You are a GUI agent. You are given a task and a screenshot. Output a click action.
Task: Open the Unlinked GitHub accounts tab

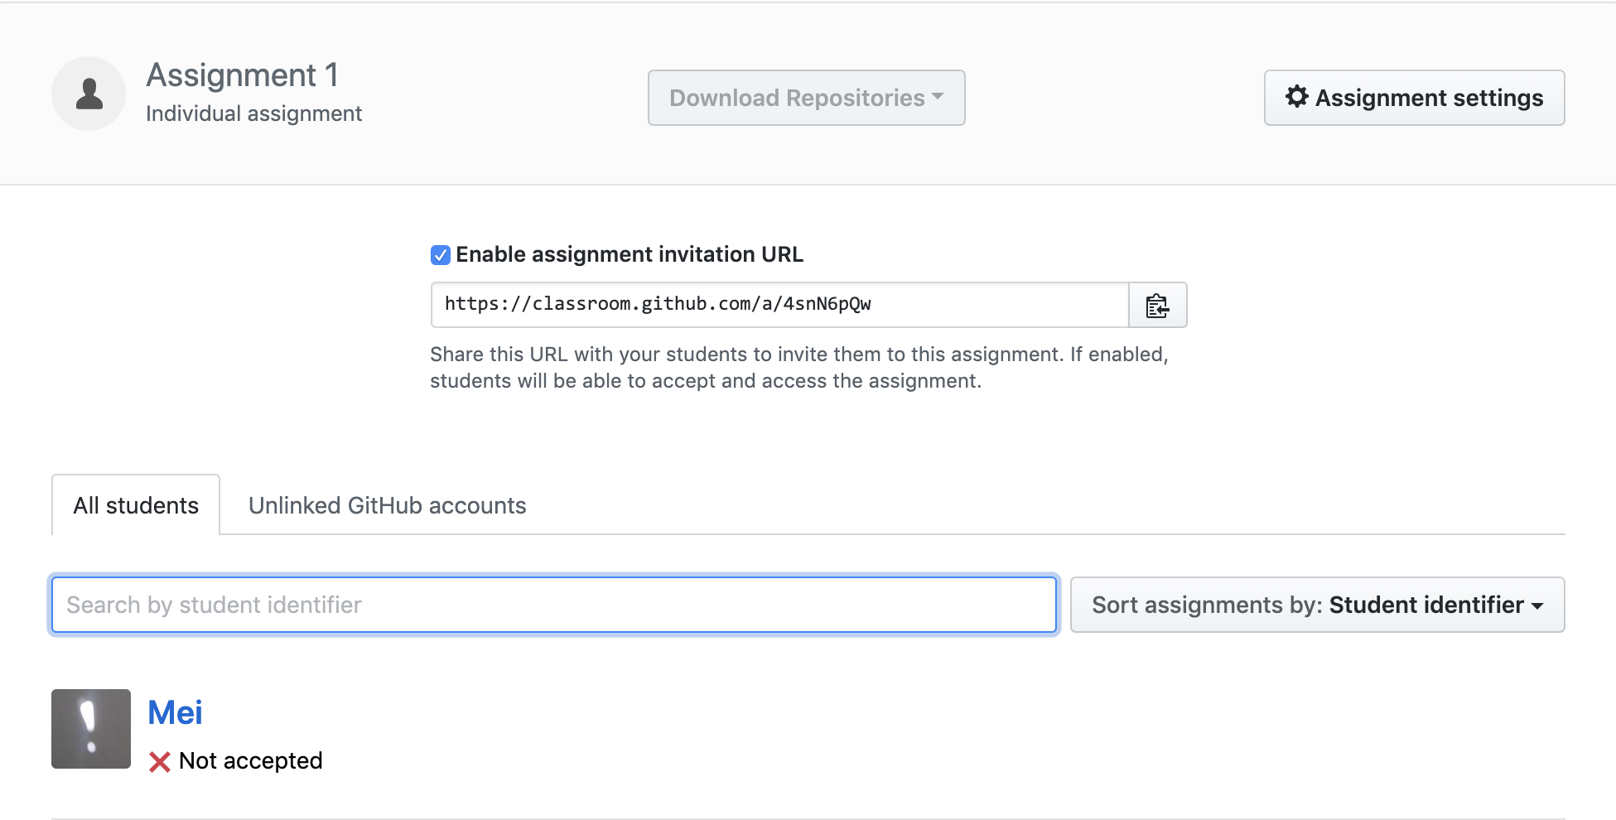pyautogui.click(x=387, y=505)
